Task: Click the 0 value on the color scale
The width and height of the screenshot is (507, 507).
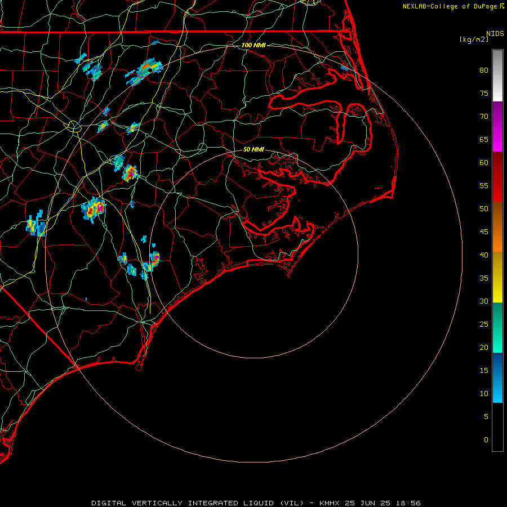Action: click(486, 440)
